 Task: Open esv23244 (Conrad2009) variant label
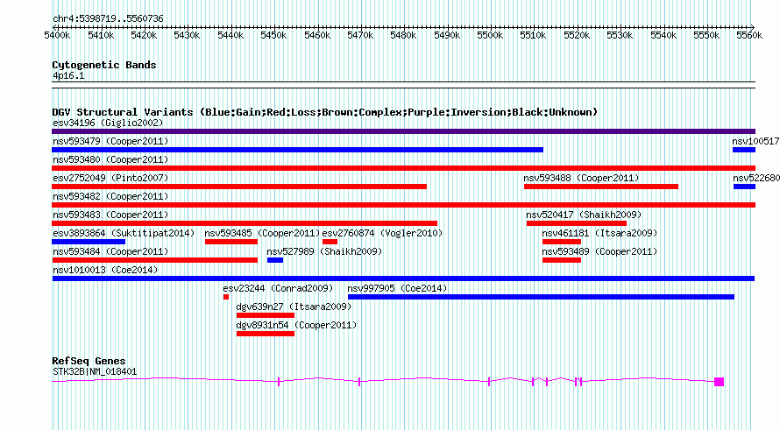tap(278, 288)
